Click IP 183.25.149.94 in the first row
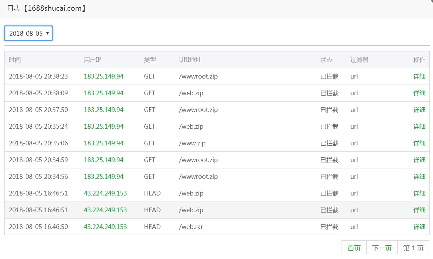The image size is (433, 259). pyautogui.click(x=103, y=76)
